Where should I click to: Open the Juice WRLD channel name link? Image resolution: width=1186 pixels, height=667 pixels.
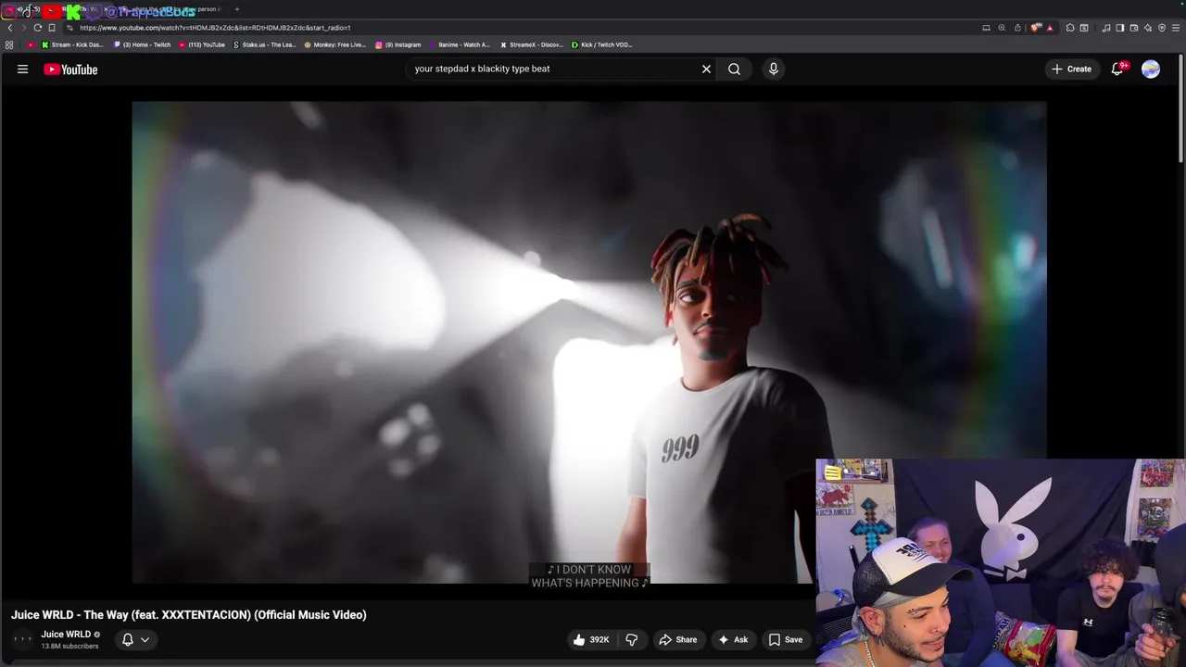[66, 635]
